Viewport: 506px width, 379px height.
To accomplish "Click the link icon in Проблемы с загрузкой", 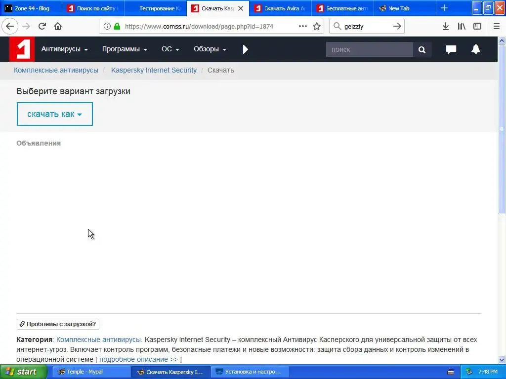I will pyautogui.click(x=22, y=324).
